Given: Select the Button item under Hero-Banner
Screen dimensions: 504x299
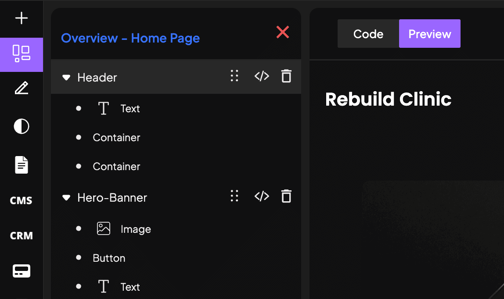Looking at the screenshot, I should pos(109,258).
